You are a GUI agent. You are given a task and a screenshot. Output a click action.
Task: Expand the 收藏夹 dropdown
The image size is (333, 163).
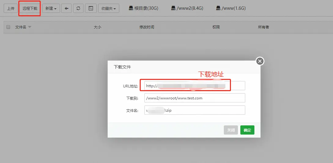tap(109, 8)
